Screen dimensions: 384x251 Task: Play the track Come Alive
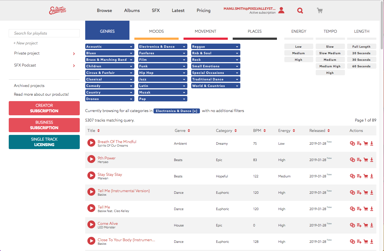click(x=91, y=225)
